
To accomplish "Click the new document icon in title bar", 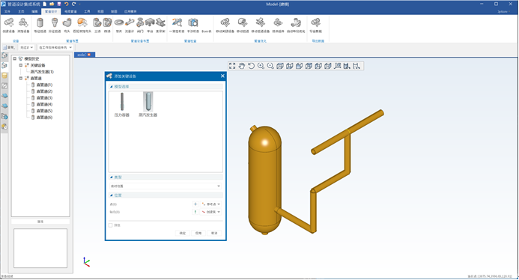I will 45,4.
